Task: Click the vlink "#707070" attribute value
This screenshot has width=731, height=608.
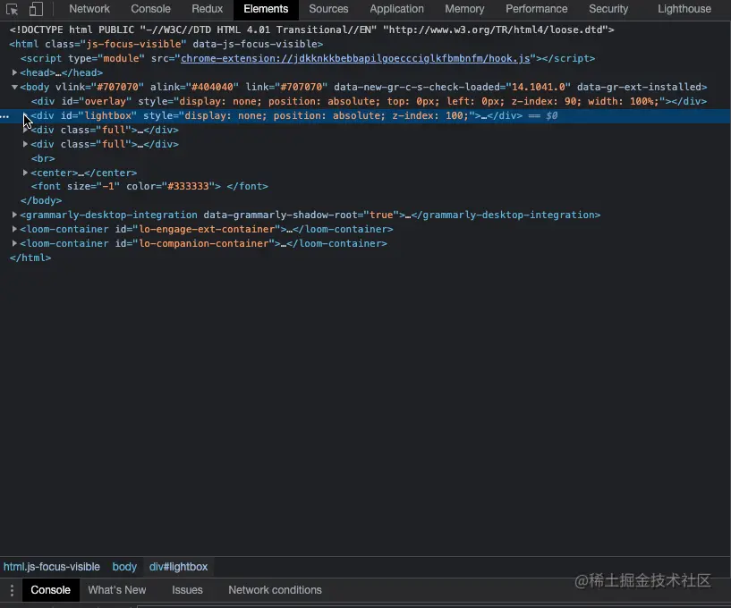Action: pyautogui.click(x=118, y=87)
